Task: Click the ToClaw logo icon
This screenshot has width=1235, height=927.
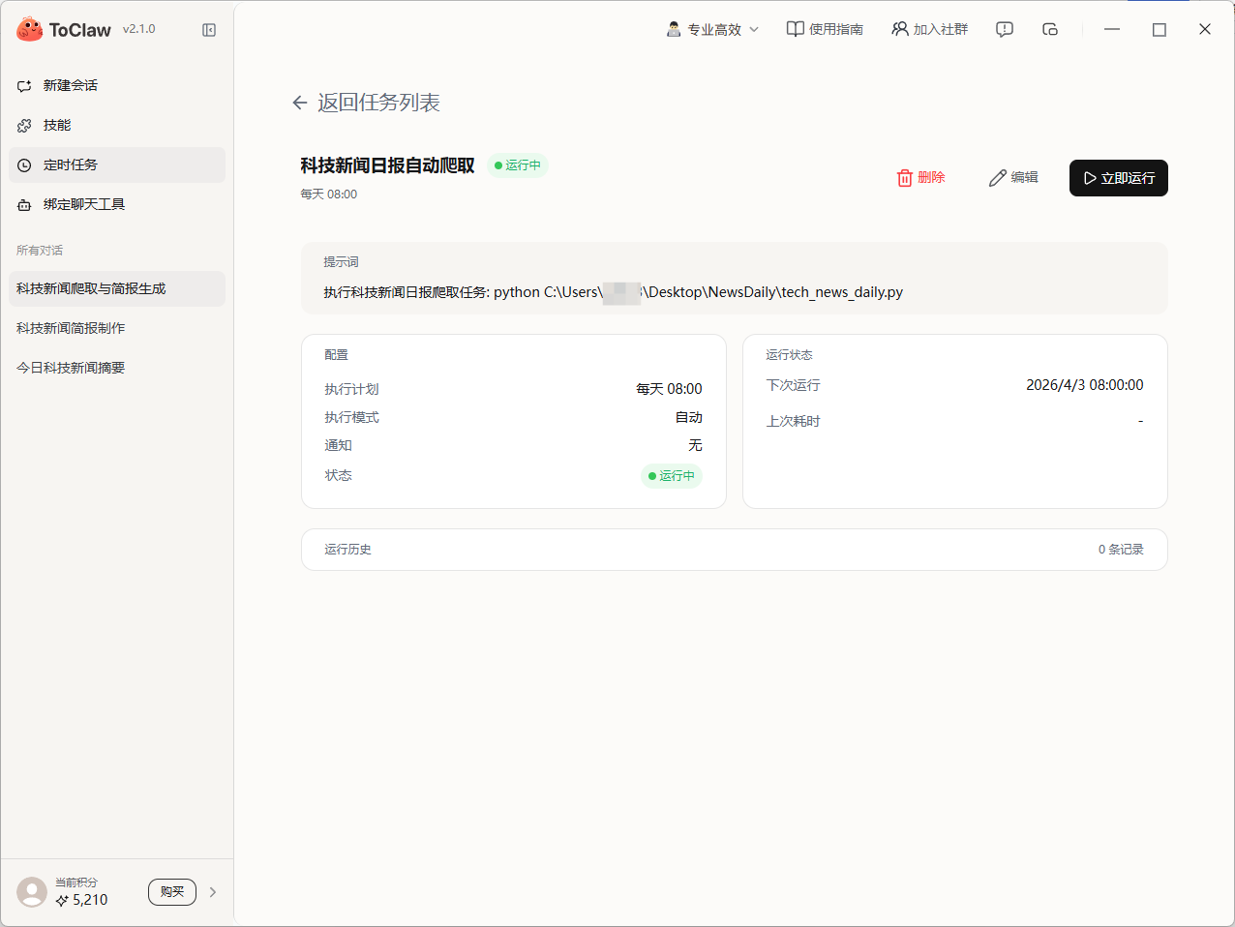Action: pyautogui.click(x=30, y=30)
